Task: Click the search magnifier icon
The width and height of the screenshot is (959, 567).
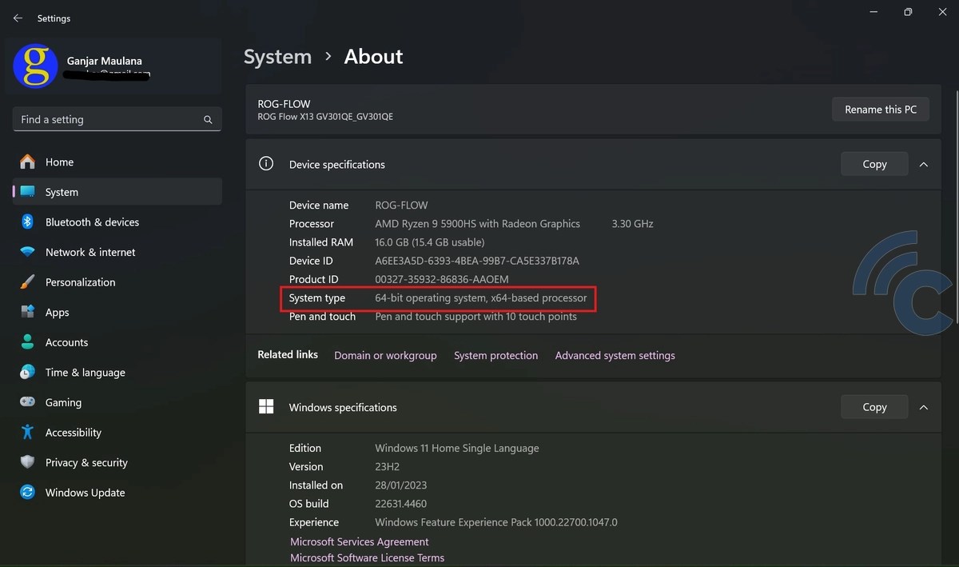Action: pos(208,120)
